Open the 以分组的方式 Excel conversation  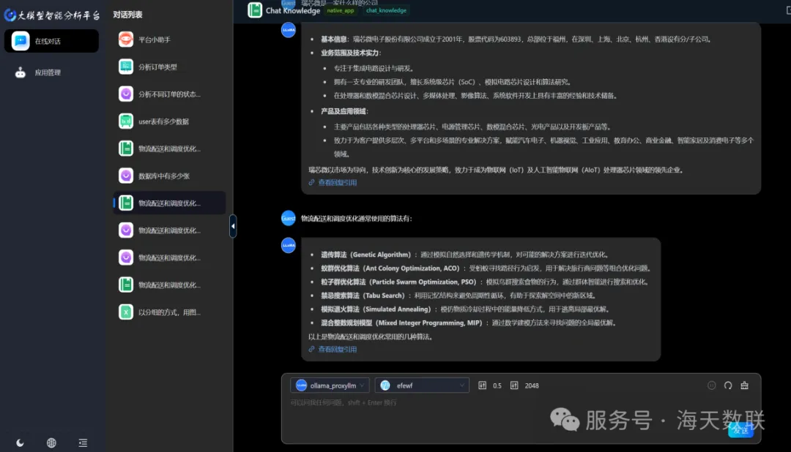coord(168,312)
